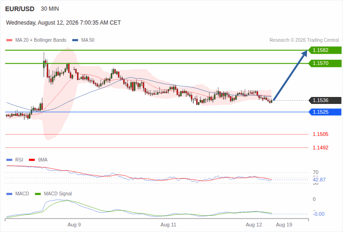Image resolution: width=343 pixels, height=232 pixels.
Task: Click the 1.1570 resistance price tag
Action: (325, 64)
